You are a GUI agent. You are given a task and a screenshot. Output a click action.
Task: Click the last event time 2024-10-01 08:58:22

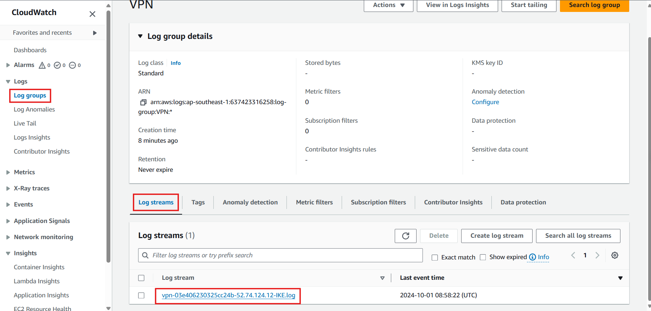(x=438, y=295)
